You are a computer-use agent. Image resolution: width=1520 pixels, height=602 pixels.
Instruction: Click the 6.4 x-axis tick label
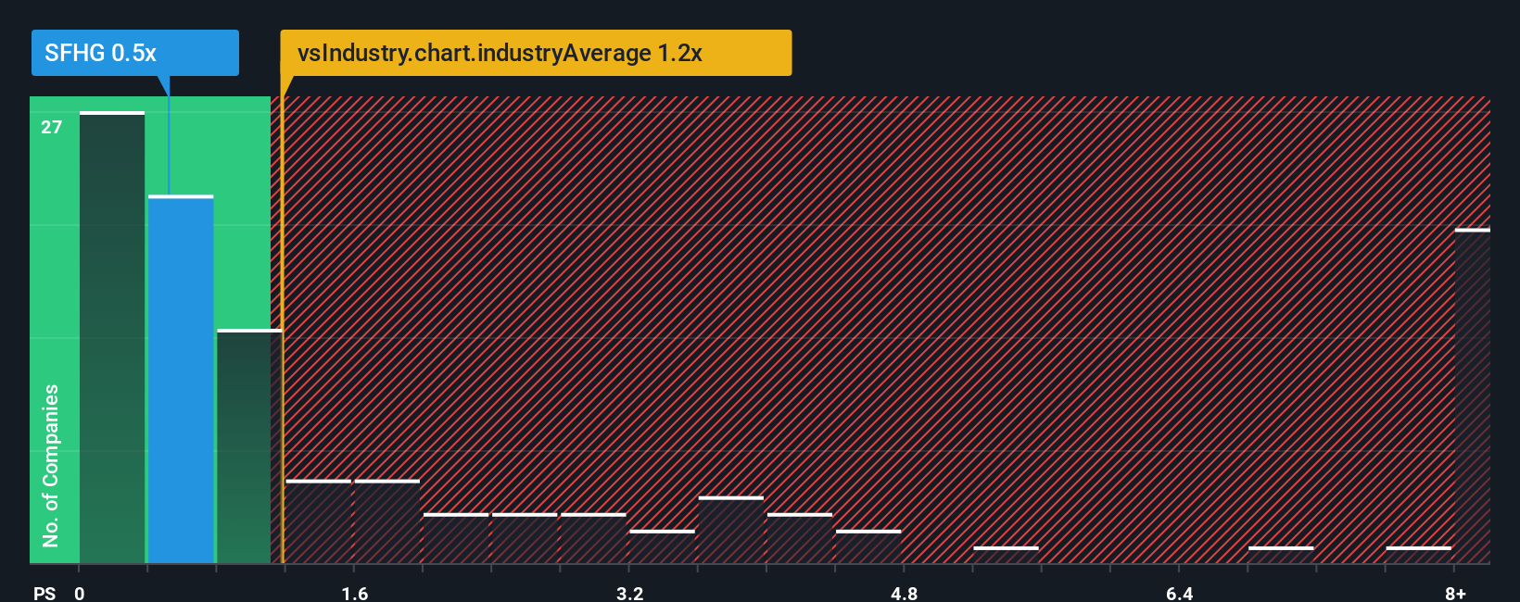click(x=1180, y=594)
